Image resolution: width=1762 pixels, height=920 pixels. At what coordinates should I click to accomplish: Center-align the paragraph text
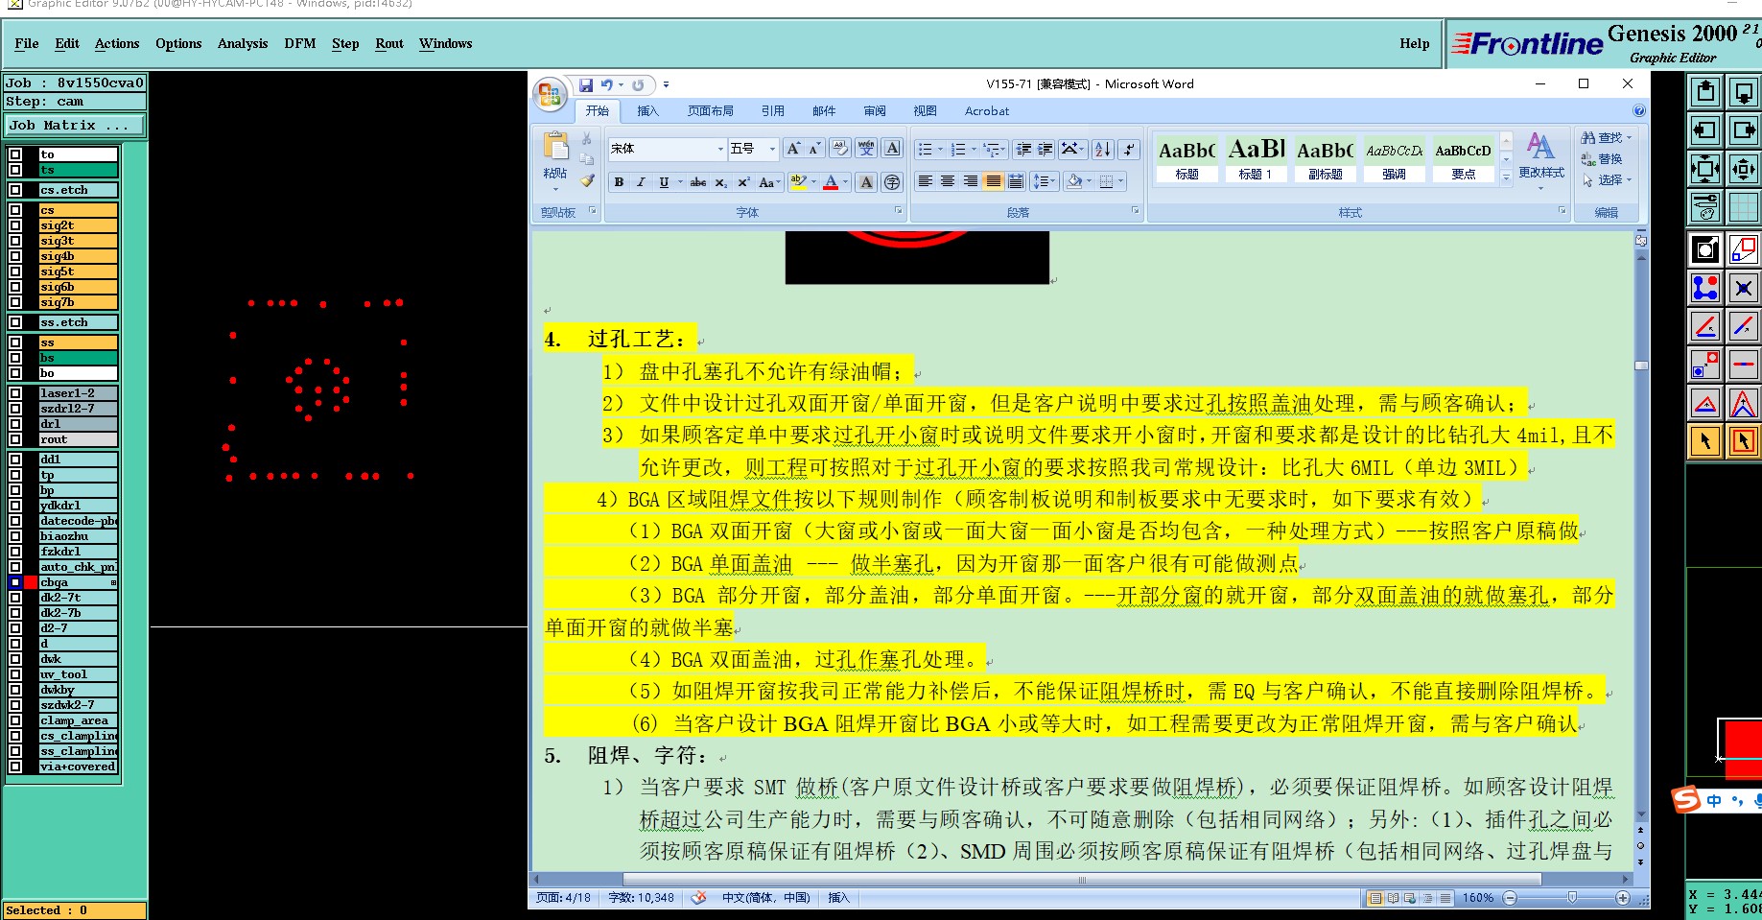(948, 181)
